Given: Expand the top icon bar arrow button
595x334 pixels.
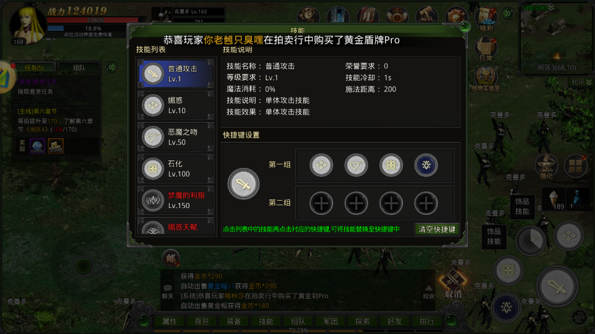Looking at the screenshot, I should point(508,14).
